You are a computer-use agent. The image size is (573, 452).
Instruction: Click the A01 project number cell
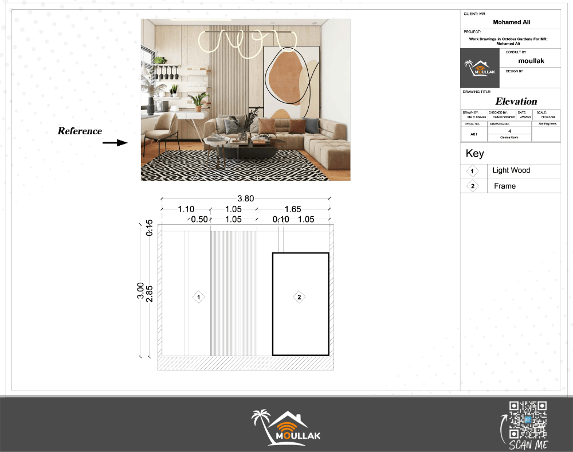(474, 134)
